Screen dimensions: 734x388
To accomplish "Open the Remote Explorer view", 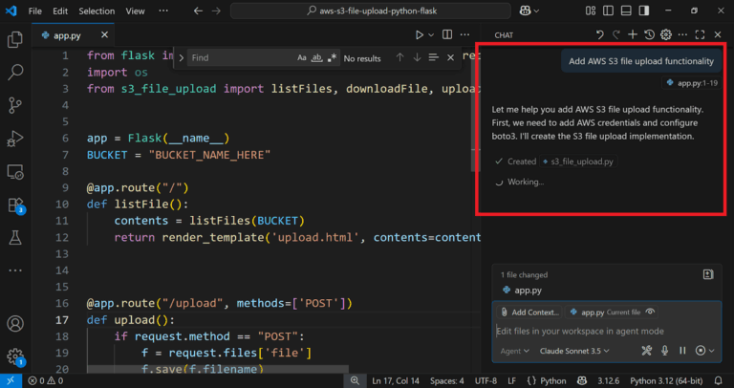I will click(x=15, y=172).
